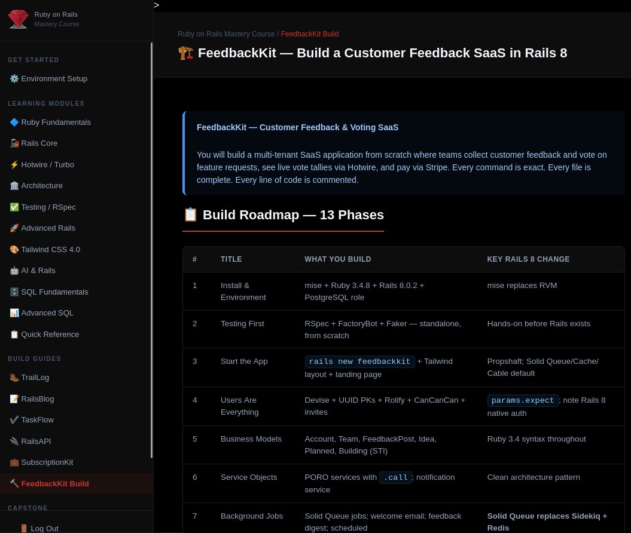The width and height of the screenshot is (631, 533).
Task: Open the Advanced SQL module
Action: tap(77, 313)
